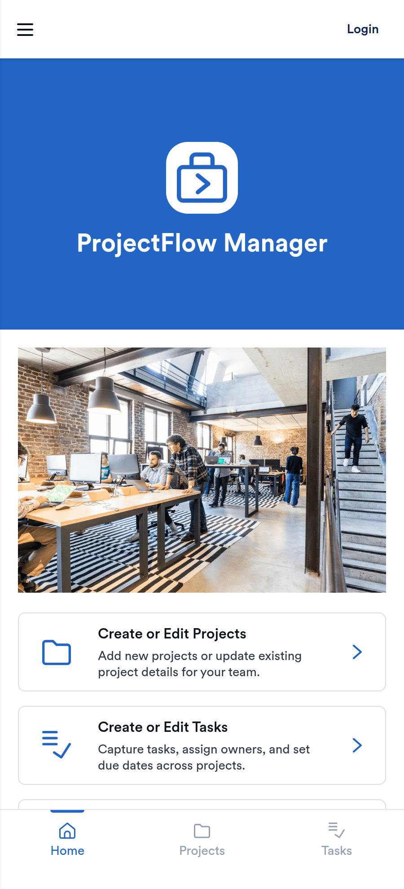Click the ProjectFlow Manager title
This screenshot has height=889, width=404.
202,243
